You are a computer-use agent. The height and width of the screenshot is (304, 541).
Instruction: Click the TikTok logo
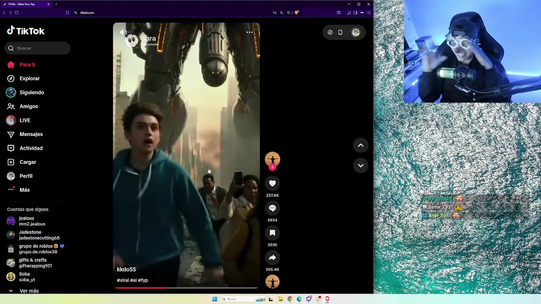(25, 31)
